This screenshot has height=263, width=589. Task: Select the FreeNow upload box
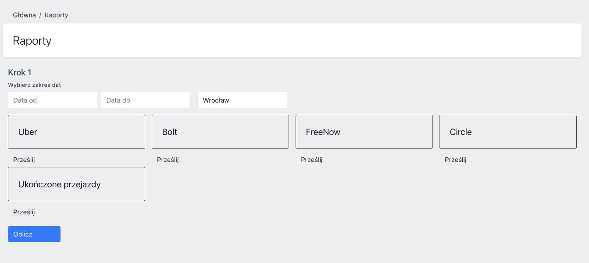click(364, 132)
